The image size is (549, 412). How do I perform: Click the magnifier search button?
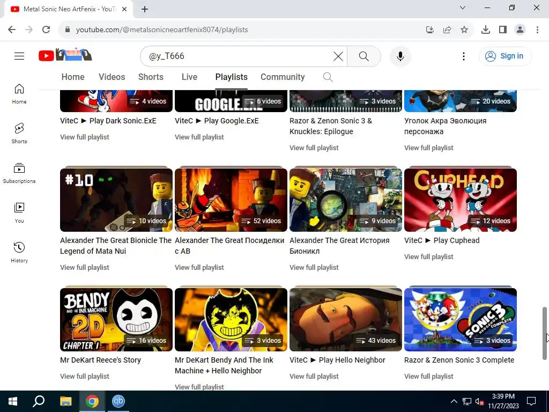(x=364, y=56)
